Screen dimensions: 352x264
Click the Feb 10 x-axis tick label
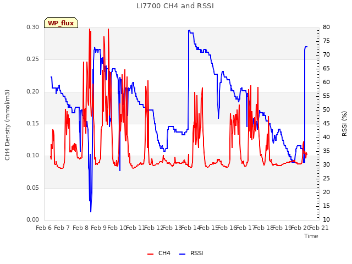pyautogui.click(x=117, y=228)
